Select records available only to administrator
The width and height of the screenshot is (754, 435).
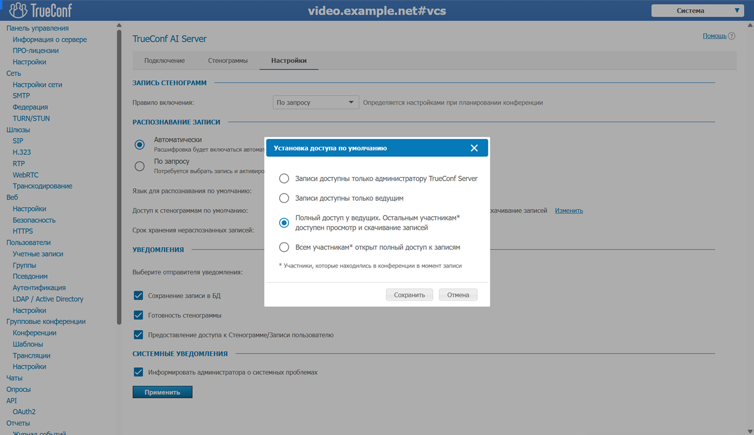click(284, 179)
